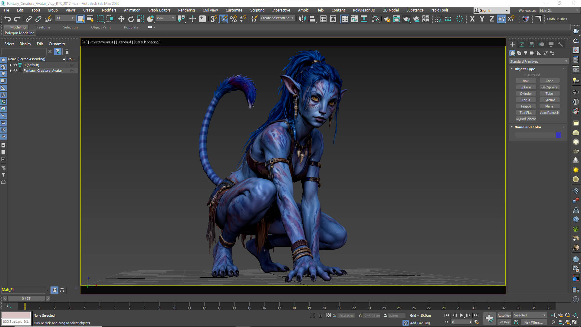The image size is (581, 327).
Task: Click Sign In button
Action: 491,10
